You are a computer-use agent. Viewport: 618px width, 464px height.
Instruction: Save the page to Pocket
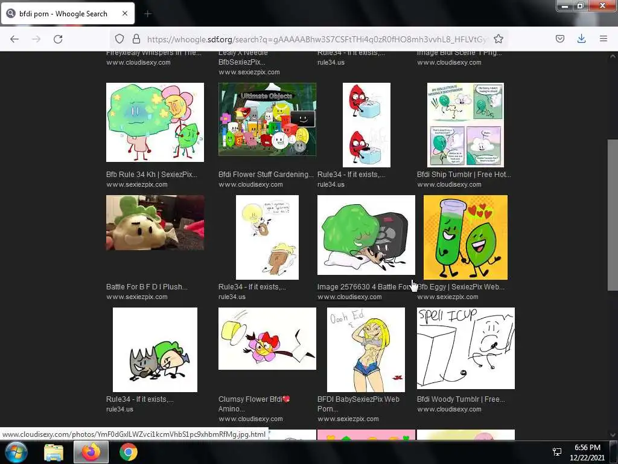[x=559, y=39]
